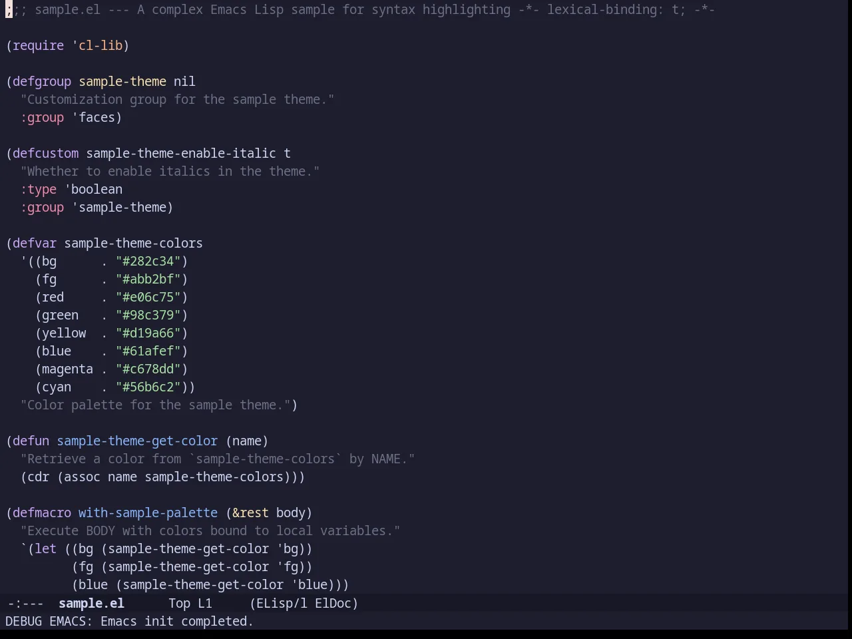
Task: Click macro name with-sample-palette
Action: tap(148, 513)
